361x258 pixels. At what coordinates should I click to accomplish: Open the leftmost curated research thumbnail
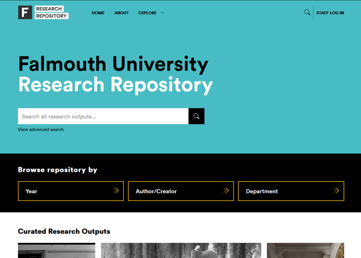pyautogui.click(x=56, y=251)
